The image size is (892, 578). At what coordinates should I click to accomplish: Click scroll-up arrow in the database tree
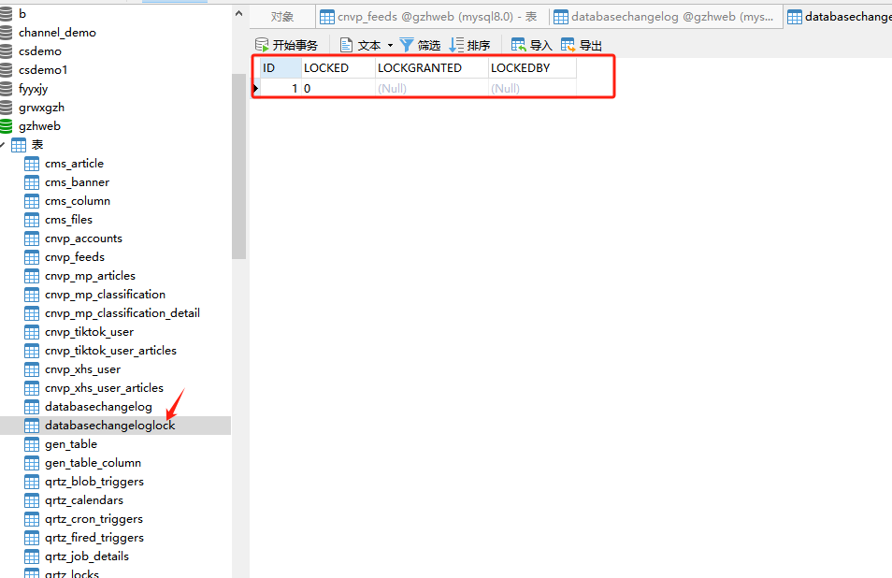[x=238, y=14]
